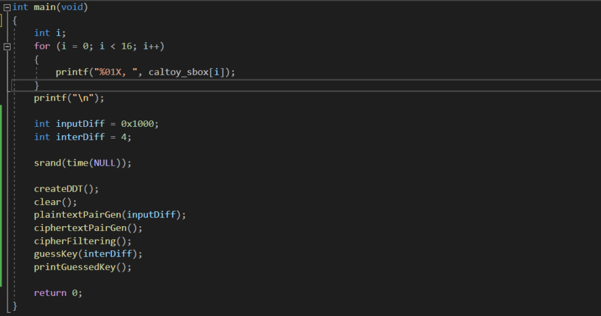The width and height of the screenshot is (601, 316).
Task: Click the closing brace of the for loop
Action: click(37, 85)
